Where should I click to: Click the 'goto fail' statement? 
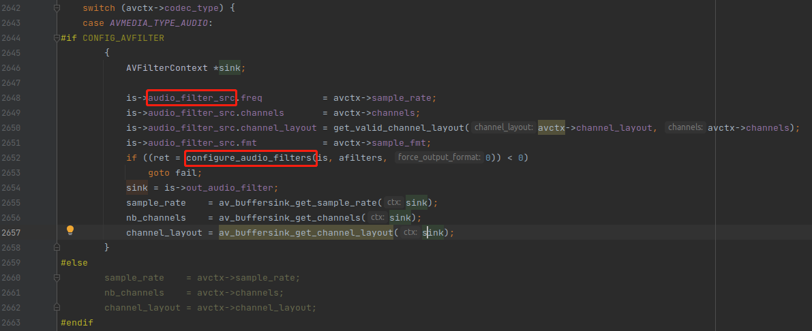[x=166, y=173]
